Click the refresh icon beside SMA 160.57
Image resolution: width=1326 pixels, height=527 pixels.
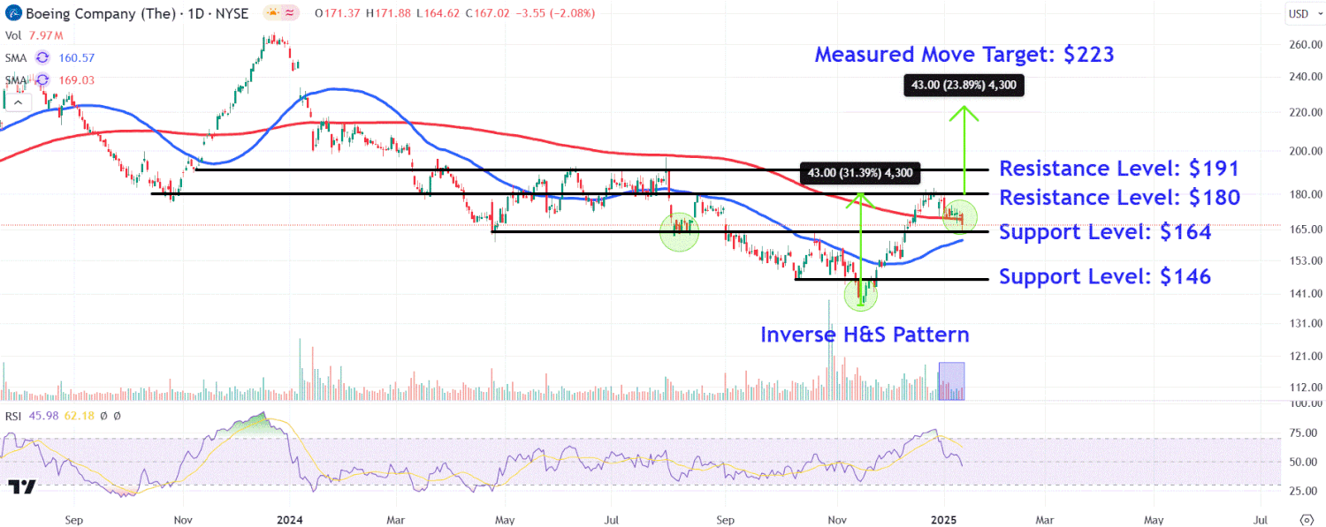pyautogui.click(x=42, y=57)
